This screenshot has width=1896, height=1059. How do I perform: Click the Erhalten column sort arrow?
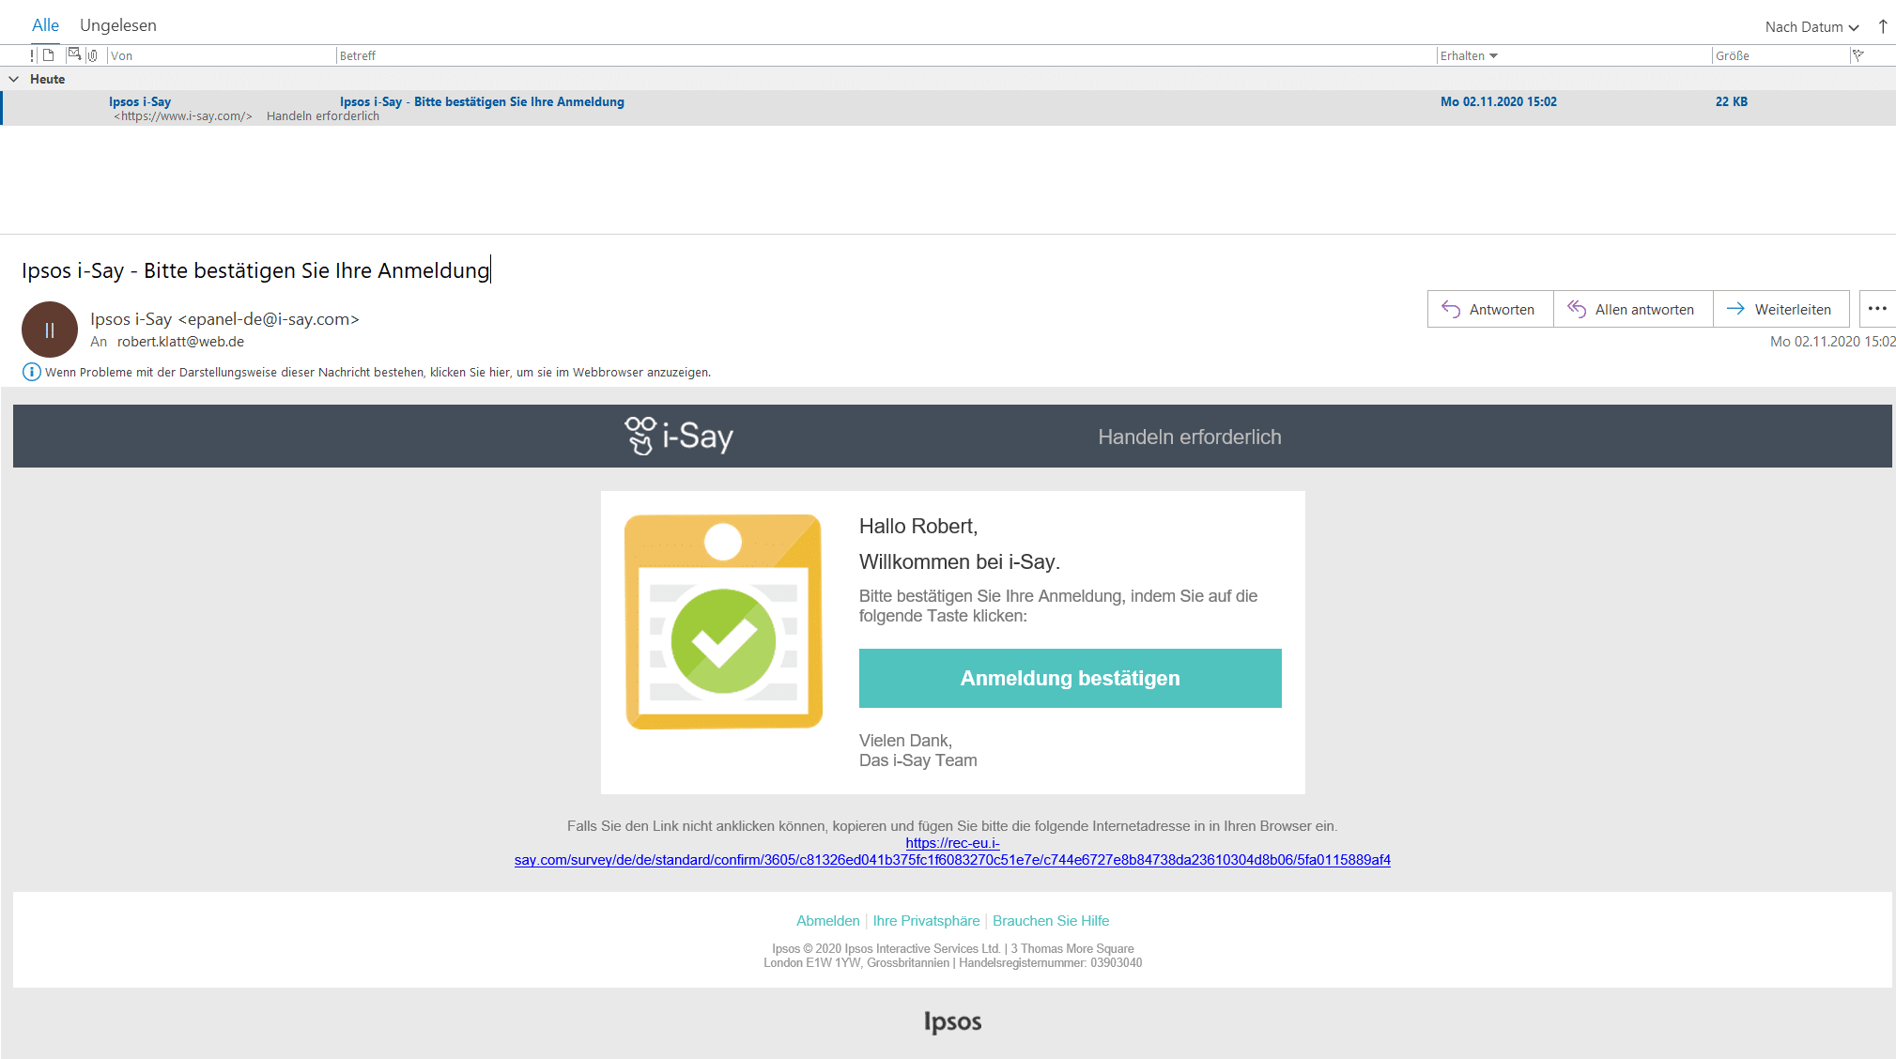1493,56
